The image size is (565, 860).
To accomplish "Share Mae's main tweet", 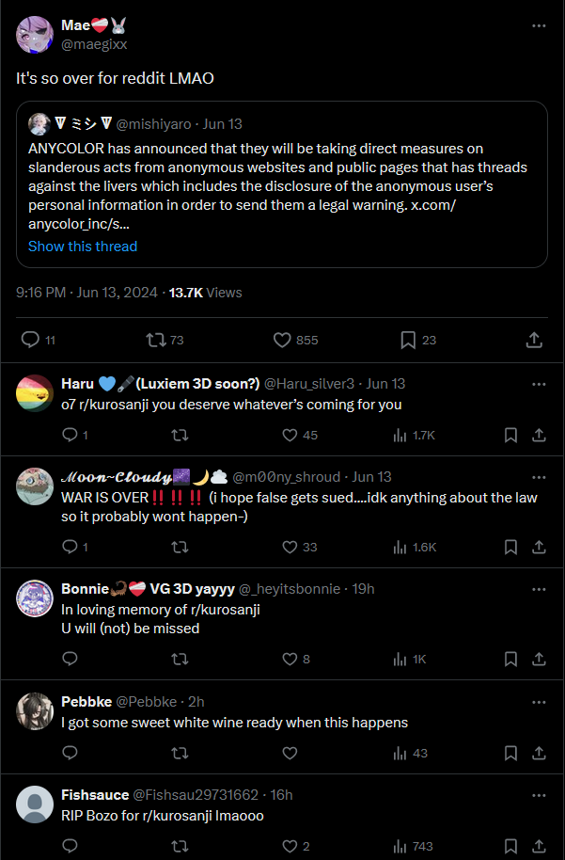I will (x=534, y=340).
